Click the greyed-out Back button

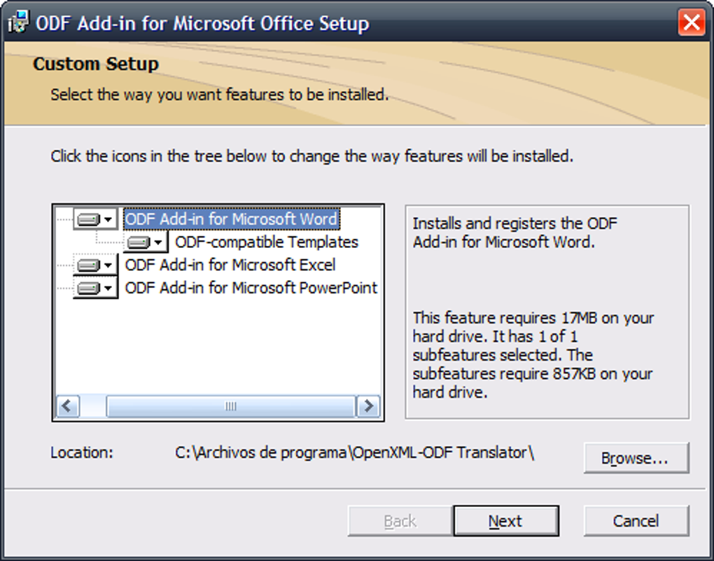(400, 521)
